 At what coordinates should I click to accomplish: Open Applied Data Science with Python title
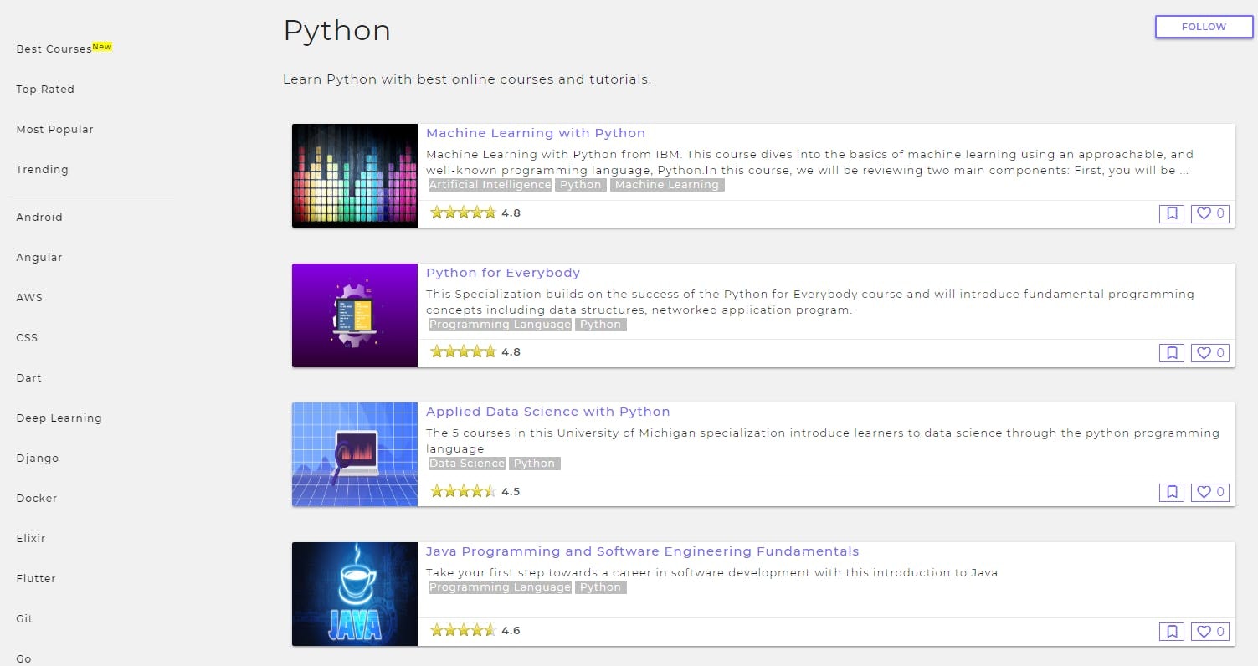tap(548, 412)
